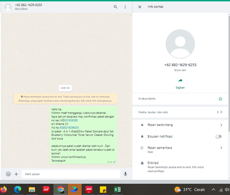Open the J&T app in taskbar
This screenshot has width=230, height=195.
pyautogui.click(x=46, y=189)
